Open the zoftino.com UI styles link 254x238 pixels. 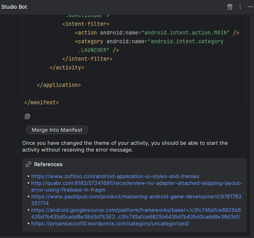pos(115,176)
